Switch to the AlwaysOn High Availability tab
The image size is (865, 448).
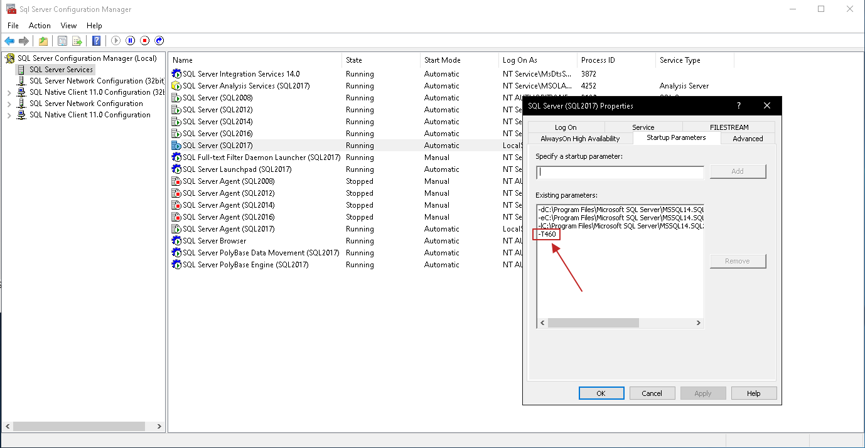[580, 139]
